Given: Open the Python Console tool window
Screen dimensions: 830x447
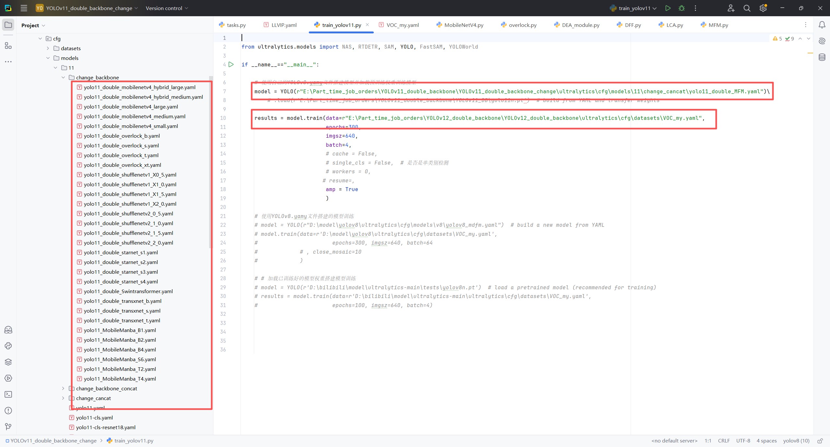Looking at the screenshot, I should (8, 346).
